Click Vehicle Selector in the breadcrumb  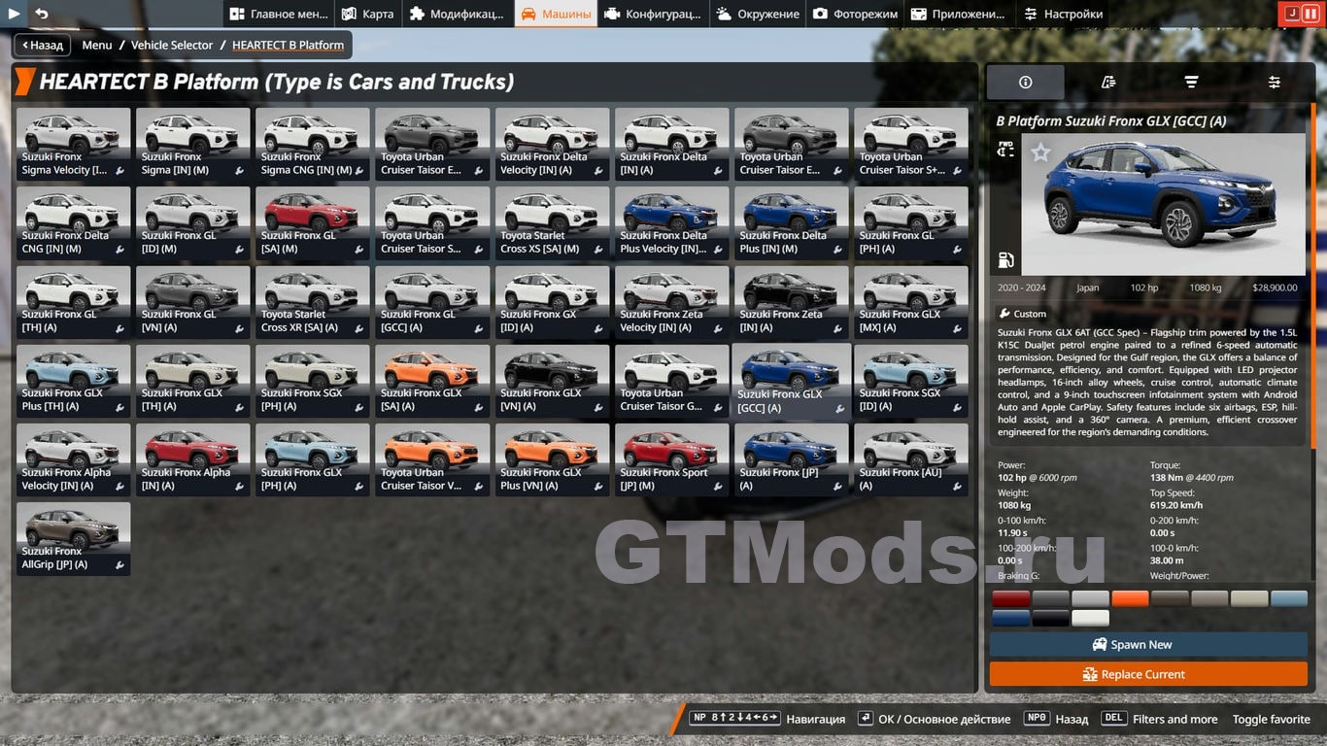click(172, 45)
